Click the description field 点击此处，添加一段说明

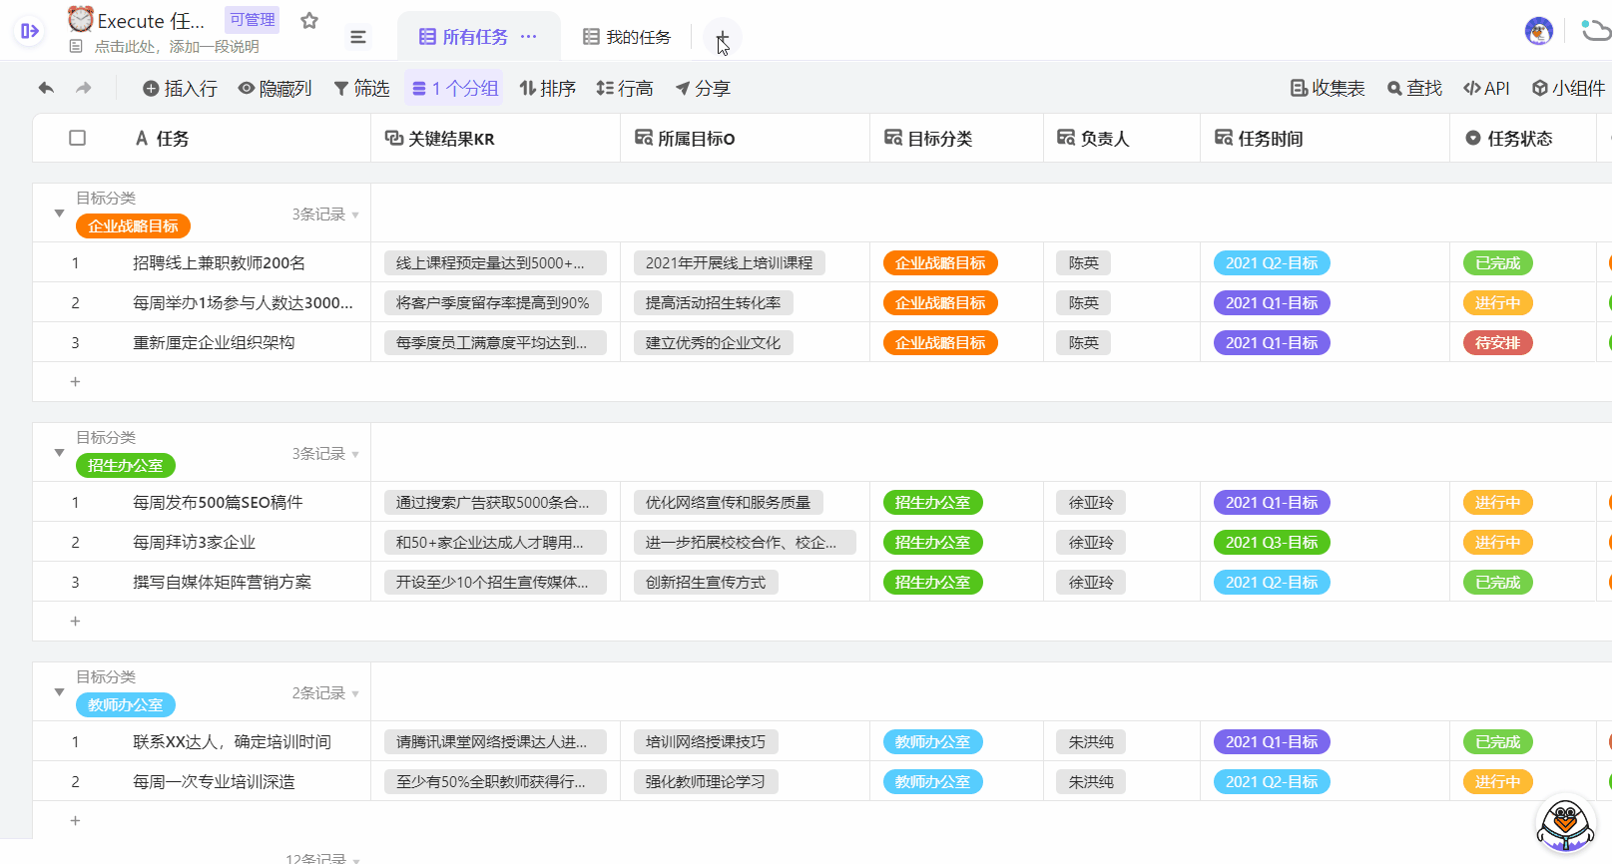click(177, 47)
